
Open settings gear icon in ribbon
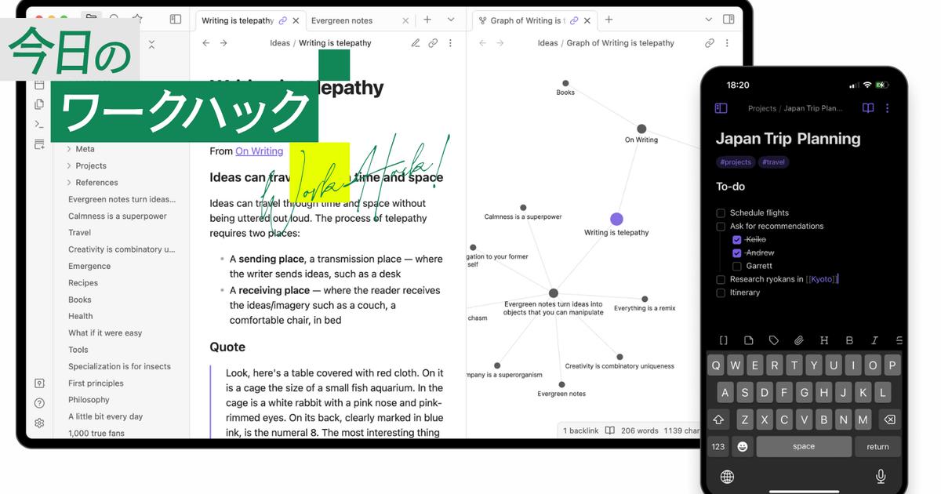click(x=39, y=423)
